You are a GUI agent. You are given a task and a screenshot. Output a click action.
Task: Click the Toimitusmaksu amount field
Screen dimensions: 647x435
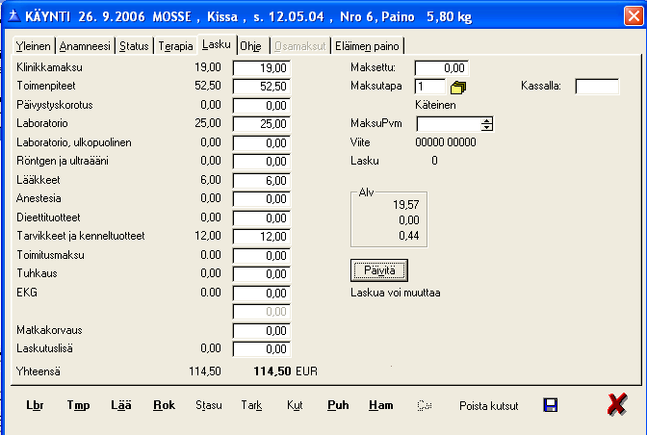tap(262, 256)
